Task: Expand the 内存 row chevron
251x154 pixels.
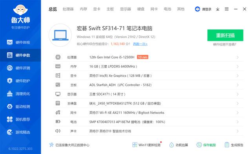Action: [x=238, y=66]
